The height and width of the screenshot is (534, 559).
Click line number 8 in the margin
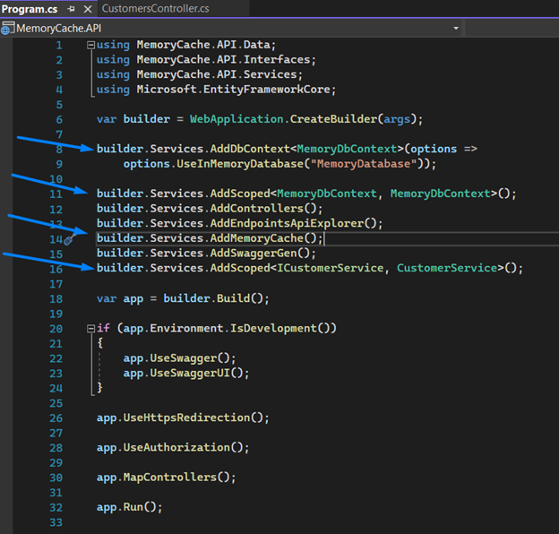coord(59,149)
